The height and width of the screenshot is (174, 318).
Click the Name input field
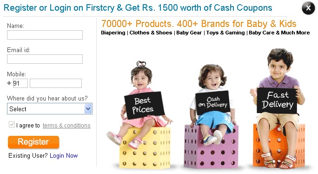tap(45, 35)
